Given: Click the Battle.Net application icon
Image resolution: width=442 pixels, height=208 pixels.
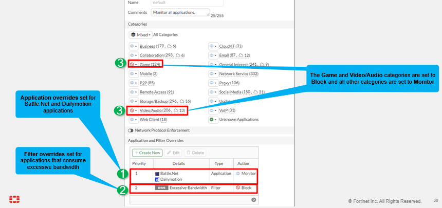Looking at the screenshot, I should (x=157, y=174).
